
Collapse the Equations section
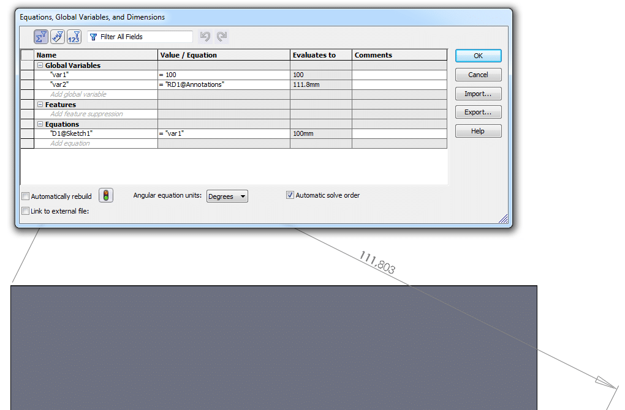40,124
